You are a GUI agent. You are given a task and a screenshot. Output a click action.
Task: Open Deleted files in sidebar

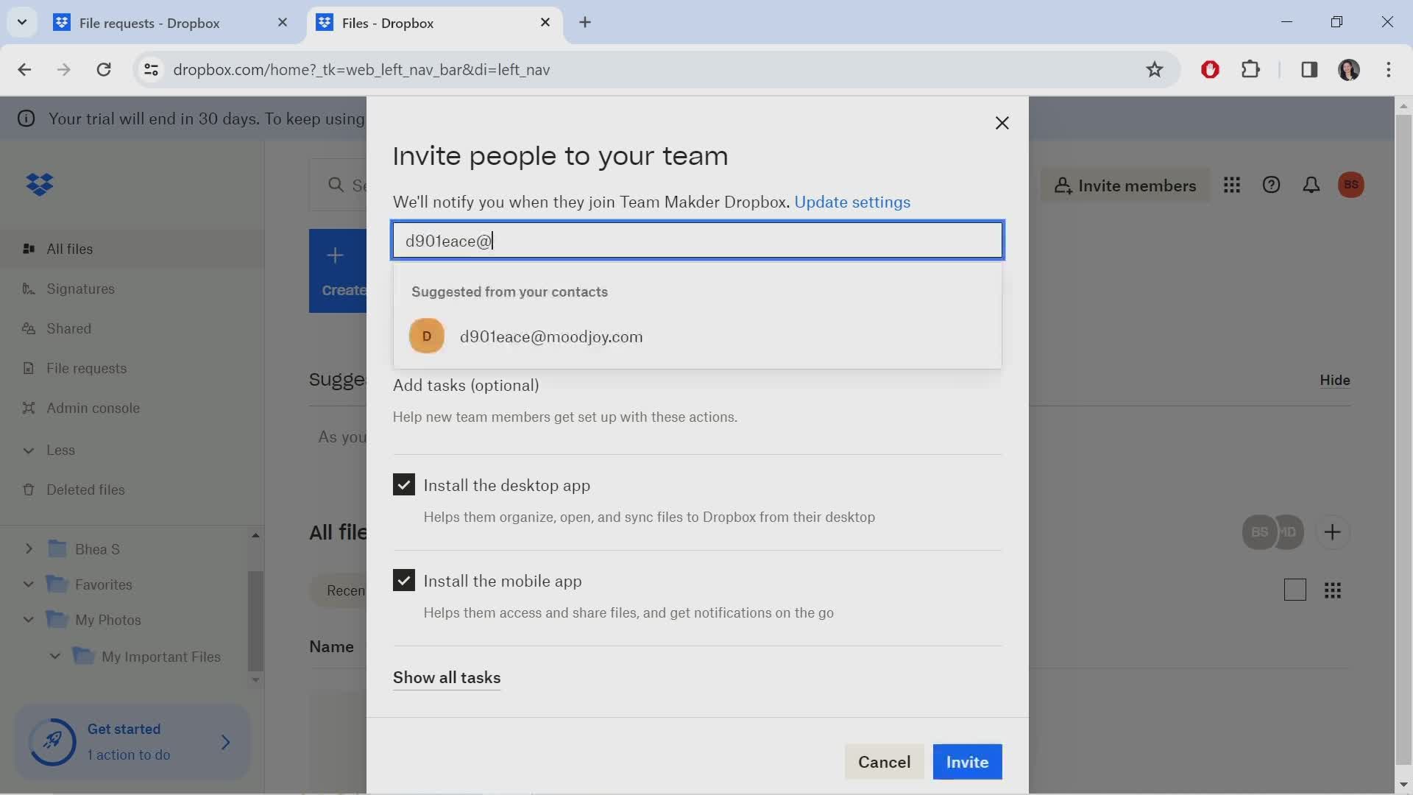click(85, 490)
